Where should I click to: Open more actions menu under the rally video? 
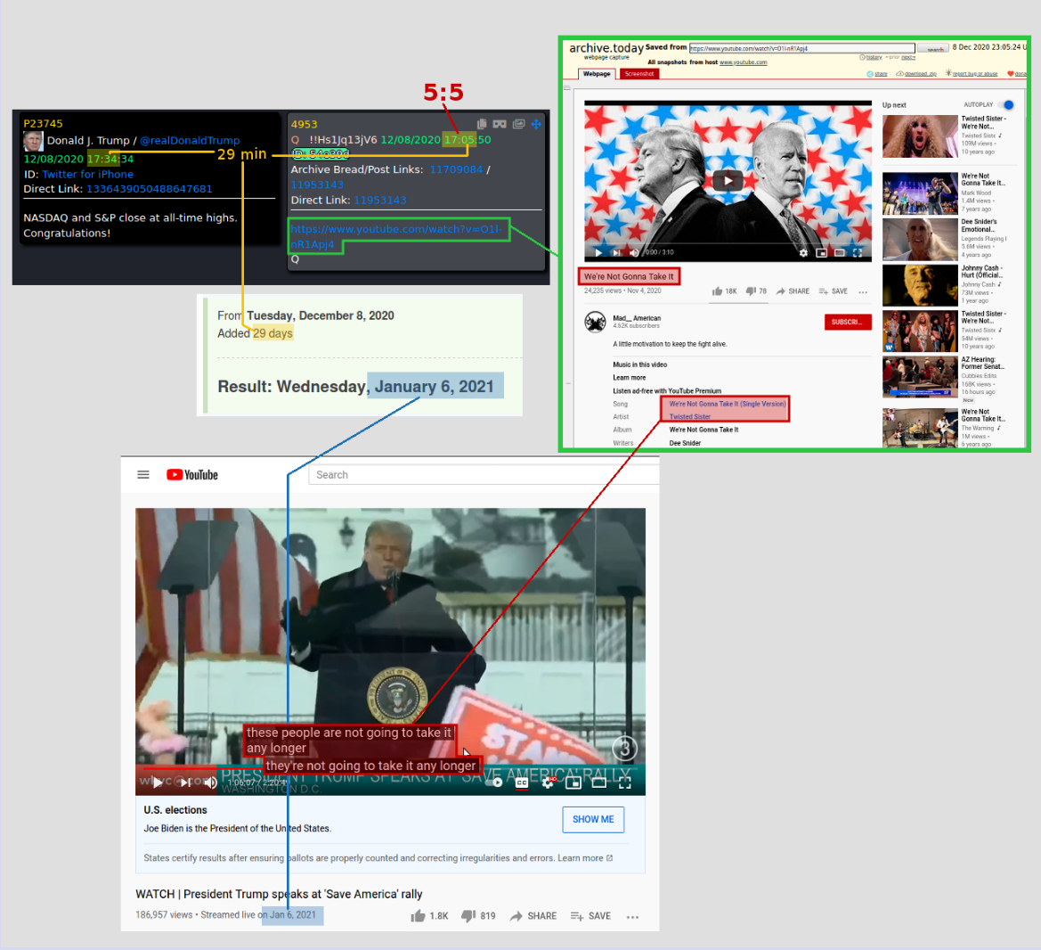(632, 917)
